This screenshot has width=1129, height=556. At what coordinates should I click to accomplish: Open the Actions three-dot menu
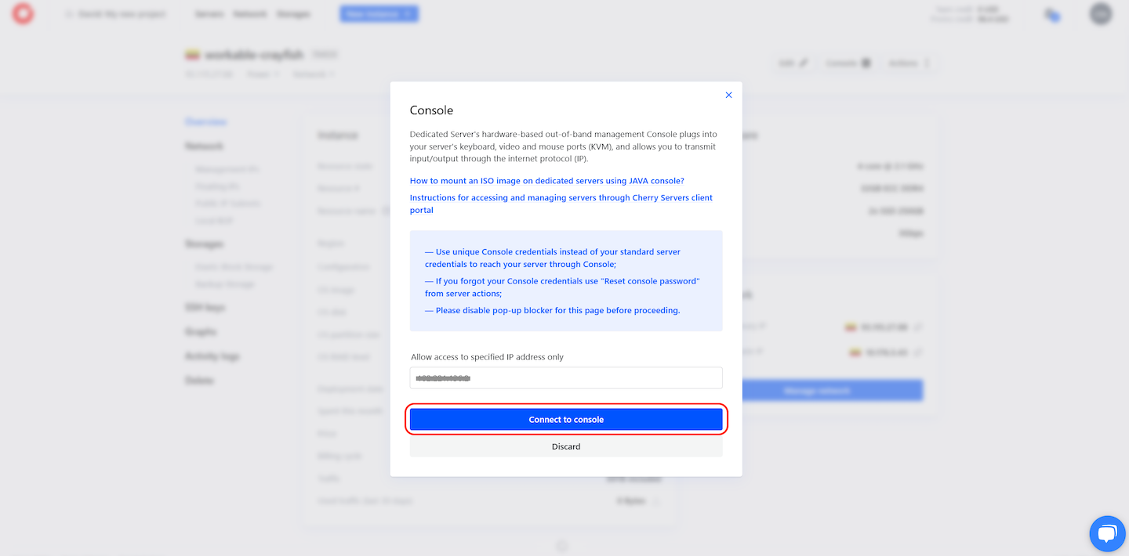[x=928, y=63]
